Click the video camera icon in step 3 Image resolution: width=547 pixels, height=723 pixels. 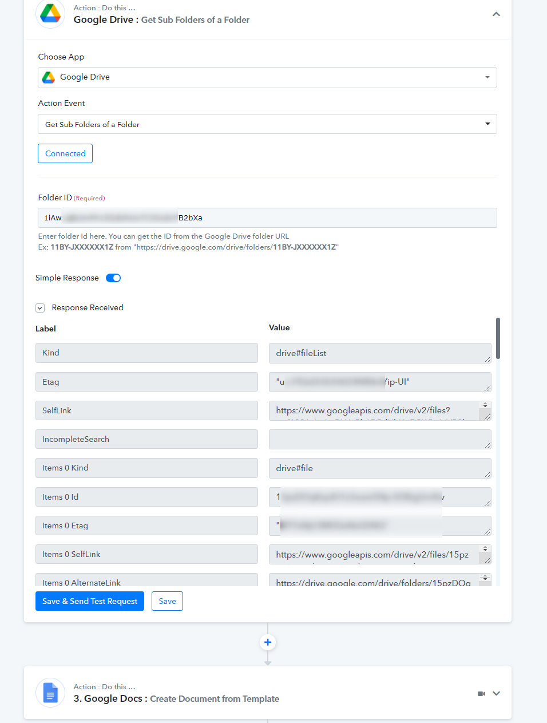481,693
